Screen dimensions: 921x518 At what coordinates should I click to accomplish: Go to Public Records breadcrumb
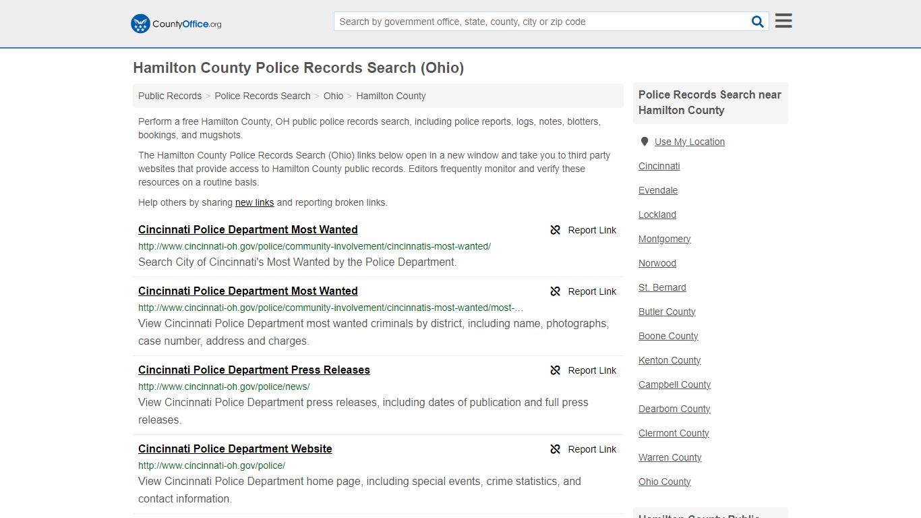pyautogui.click(x=170, y=96)
